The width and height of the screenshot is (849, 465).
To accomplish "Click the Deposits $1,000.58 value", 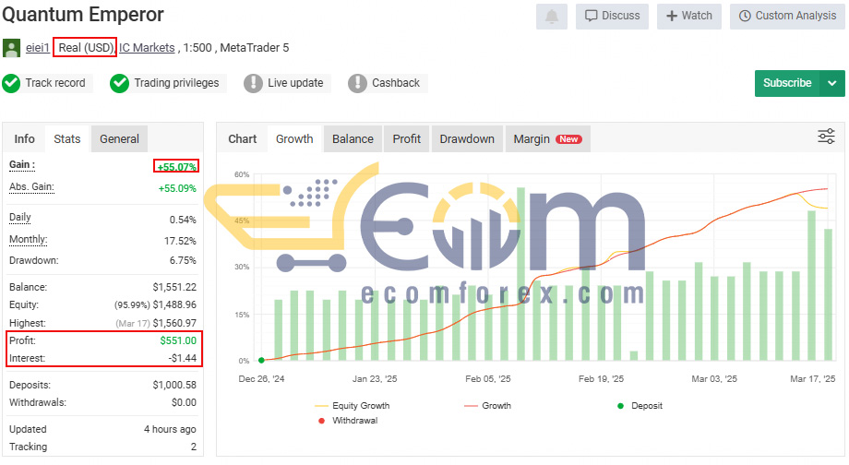I will (x=174, y=385).
